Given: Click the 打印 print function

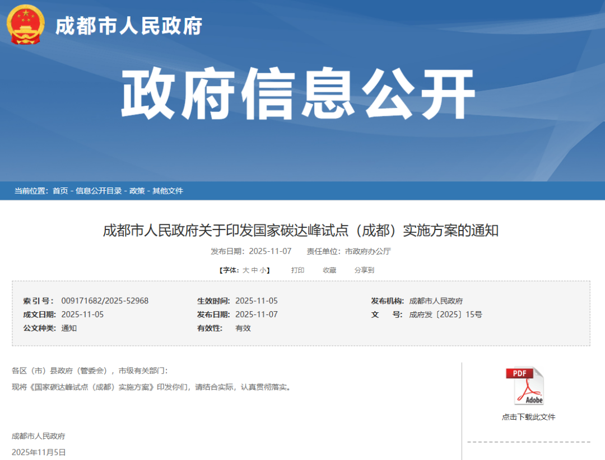Looking at the screenshot, I should (x=297, y=270).
